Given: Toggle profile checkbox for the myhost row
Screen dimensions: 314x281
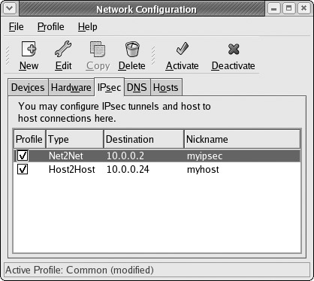Looking at the screenshot, I should point(23,169).
